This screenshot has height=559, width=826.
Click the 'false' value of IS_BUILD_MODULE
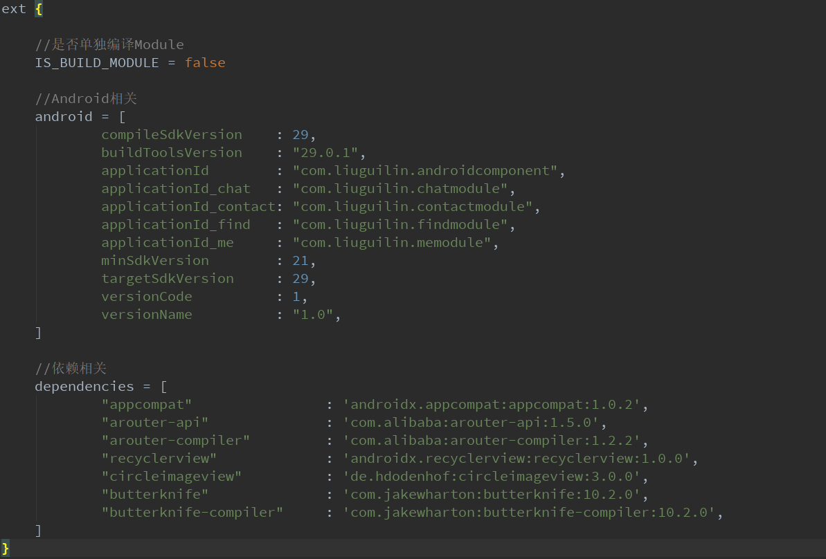pyautogui.click(x=205, y=63)
